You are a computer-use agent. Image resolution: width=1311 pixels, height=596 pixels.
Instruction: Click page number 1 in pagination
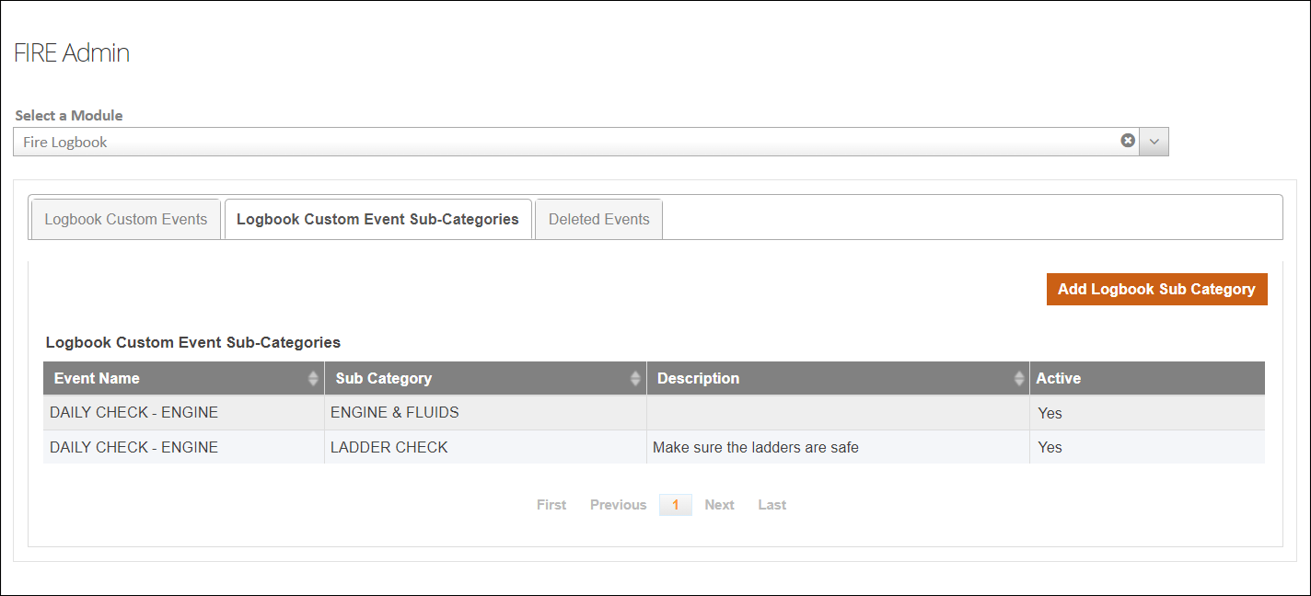click(x=675, y=505)
